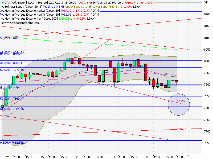Screen dimensions: 213x159
Task: Click the 8200 price axis label
Action: point(207,14)
